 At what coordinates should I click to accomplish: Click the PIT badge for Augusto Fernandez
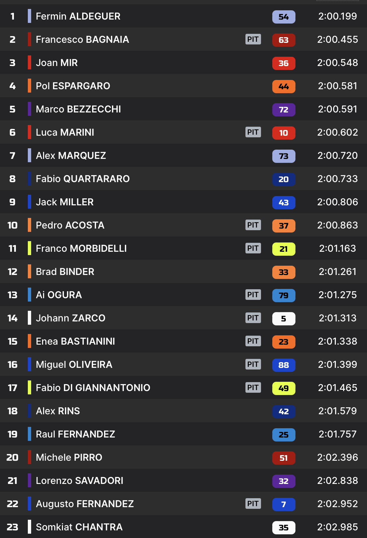(253, 504)
